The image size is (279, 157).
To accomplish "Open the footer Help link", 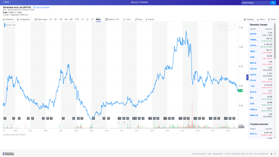I will [x=209, y=154].
